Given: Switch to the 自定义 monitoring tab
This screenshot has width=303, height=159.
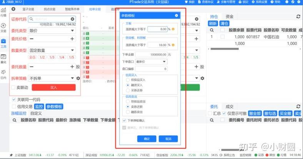Looking at the screenshot, I should [36, 113].
